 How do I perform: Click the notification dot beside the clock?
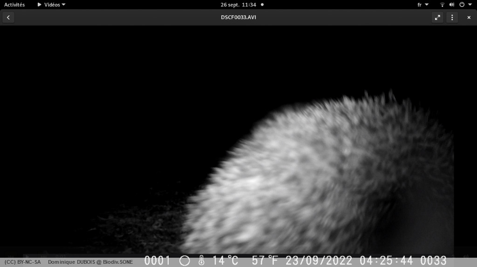click(x=262, y=5)
